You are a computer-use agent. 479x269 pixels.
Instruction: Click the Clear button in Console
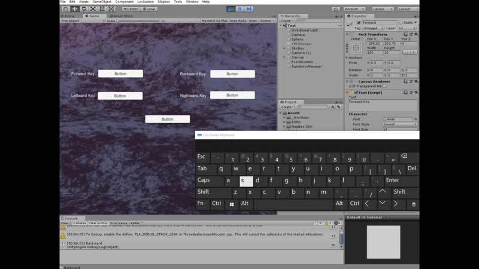(65, 223)
